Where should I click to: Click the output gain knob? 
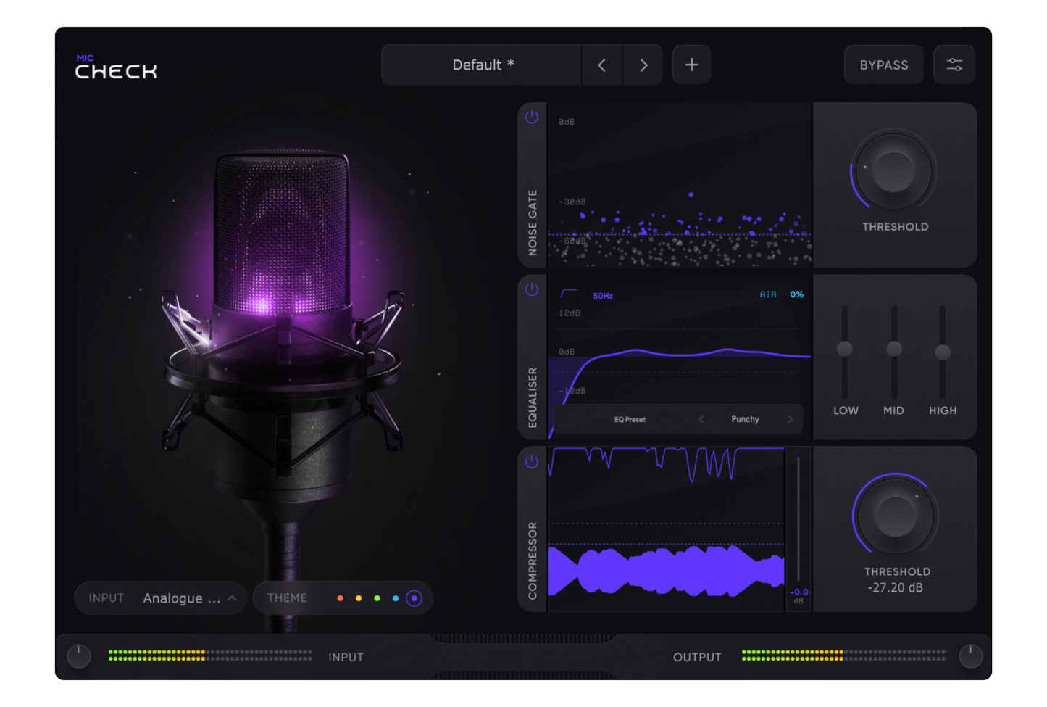pos(971,656)
